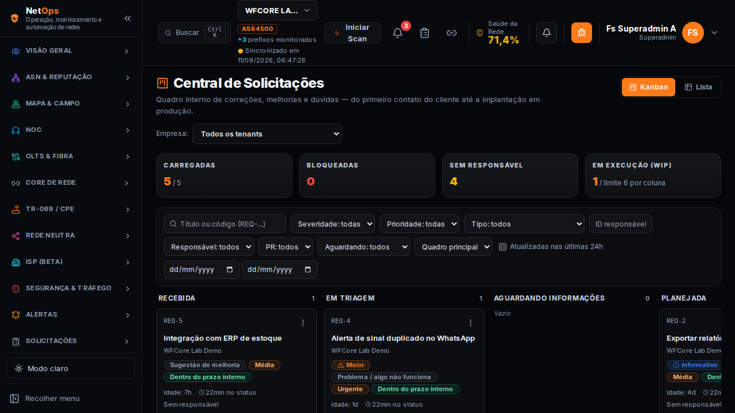The image size is (735, 413).
Task: Open the Prioridade: todas filter
Action: click(x=420, y=224)
